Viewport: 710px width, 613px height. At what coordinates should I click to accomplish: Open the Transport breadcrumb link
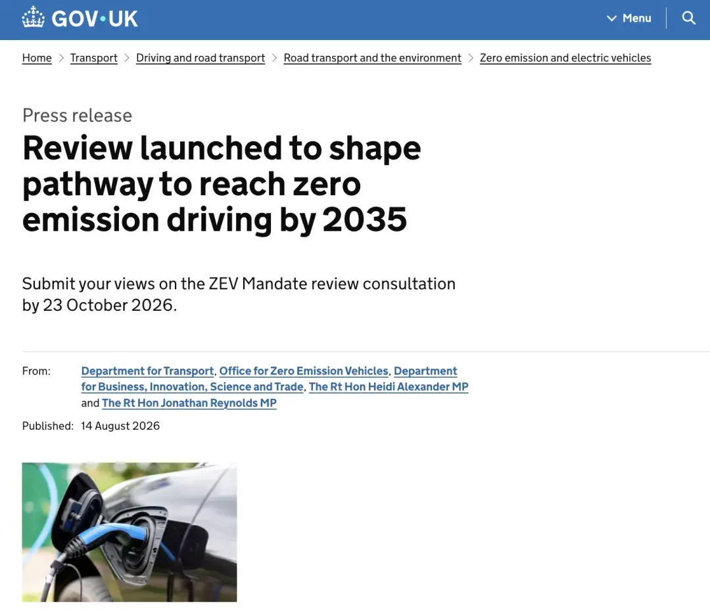[94, 58]
